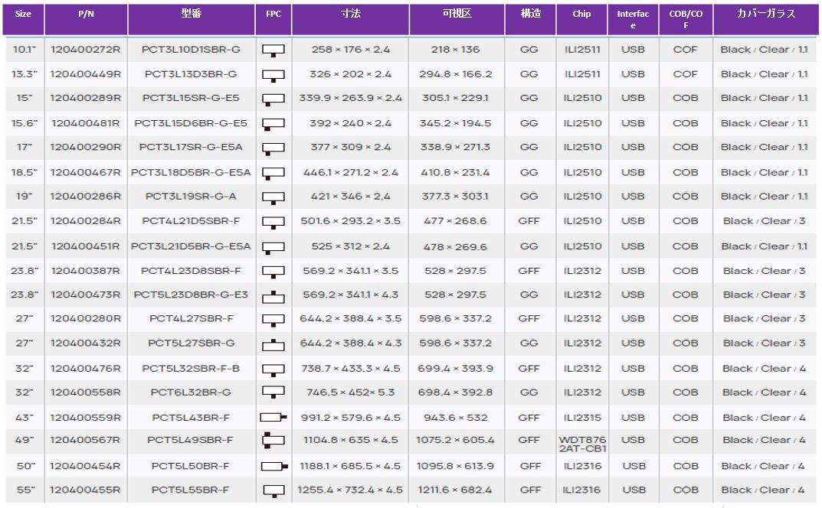Click the FPC icon in row 120400272R
Viewport: 822px width, 508px height.
pyautogui.click(x=273, y=50)
